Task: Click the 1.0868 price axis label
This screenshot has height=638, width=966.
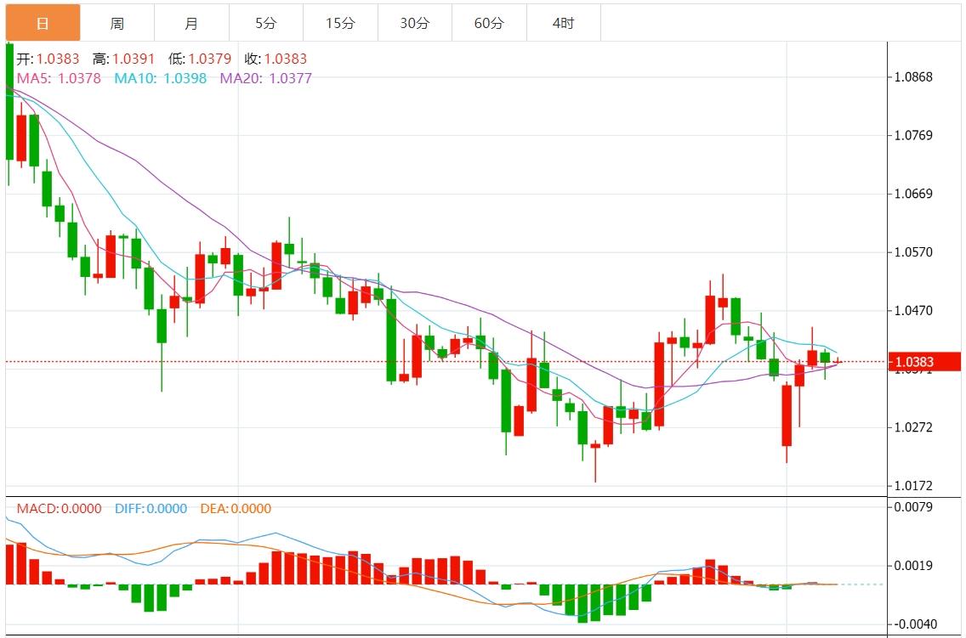Action: [913, 77]
